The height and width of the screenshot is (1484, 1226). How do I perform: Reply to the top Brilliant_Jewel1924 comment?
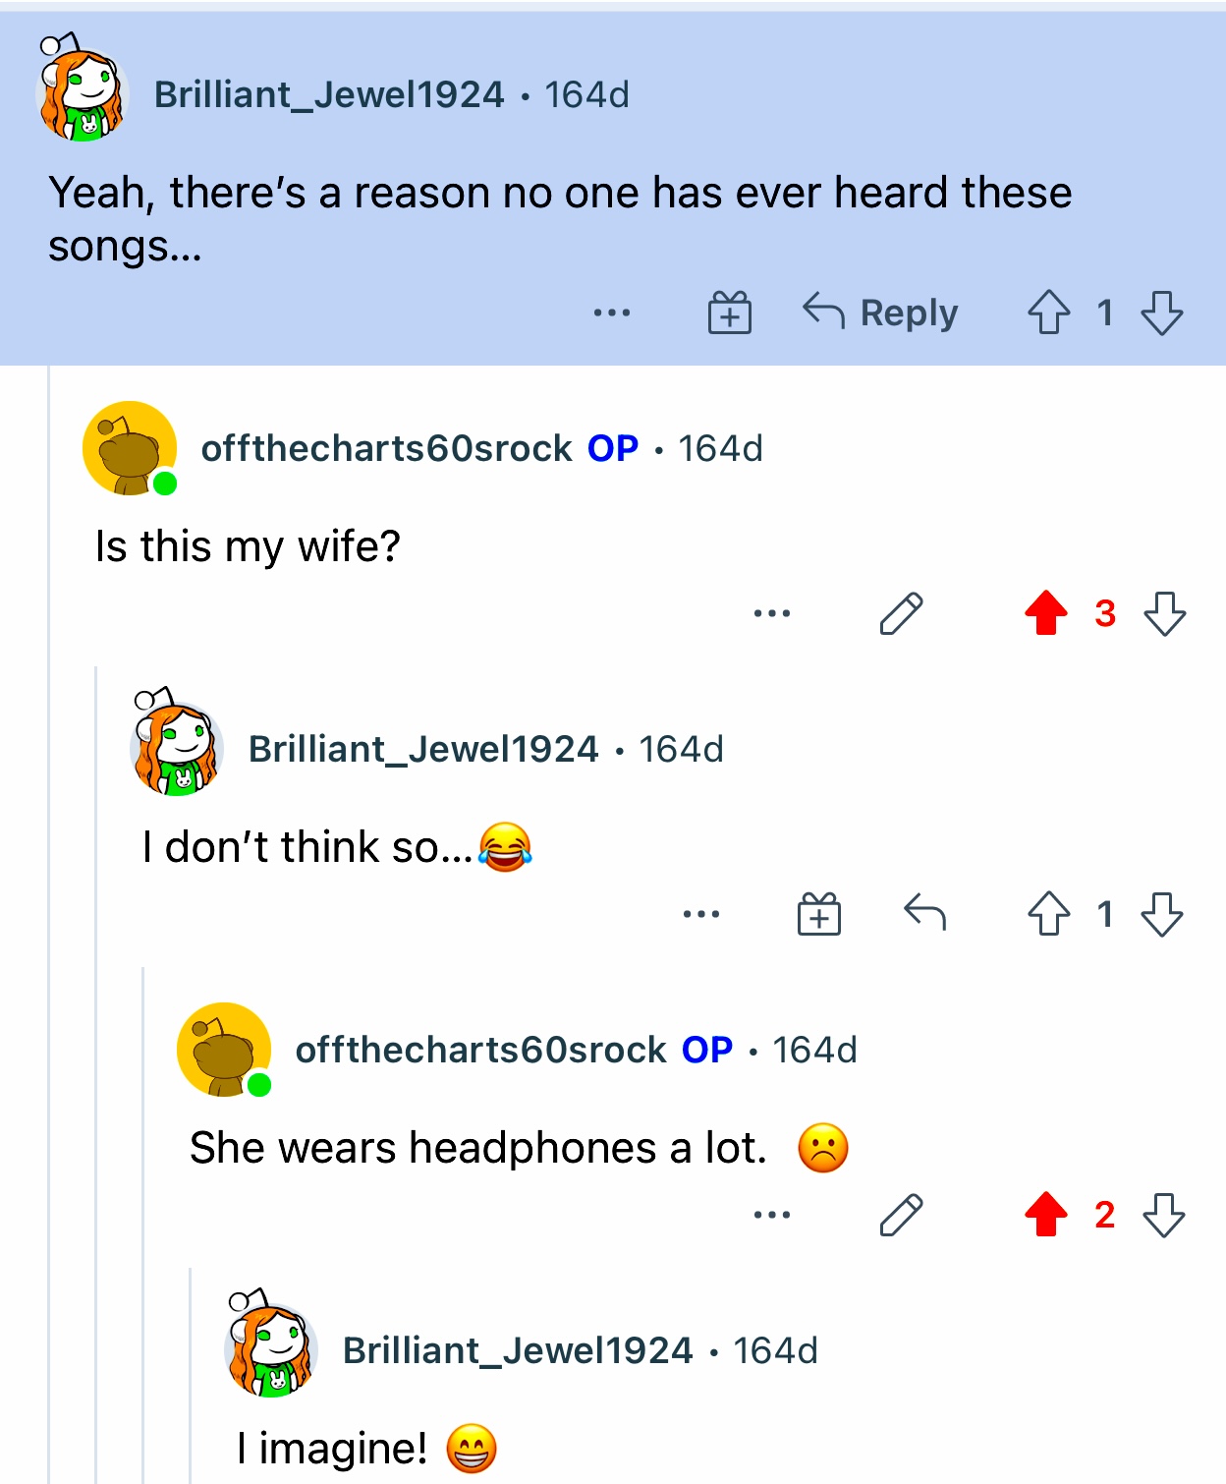(880, 314)
